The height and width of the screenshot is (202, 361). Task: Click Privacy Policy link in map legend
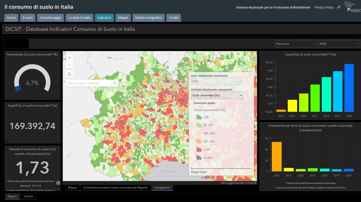pyautogui.click(x=199, y=172)
